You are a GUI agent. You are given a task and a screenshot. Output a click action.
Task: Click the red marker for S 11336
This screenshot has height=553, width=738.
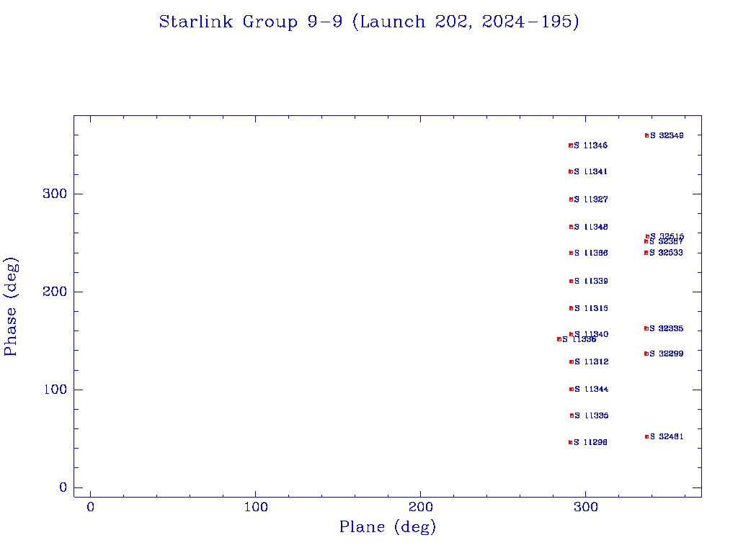click(x=559, y=339)
